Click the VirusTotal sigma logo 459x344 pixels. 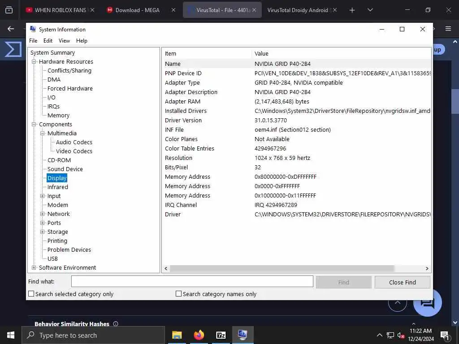13,49
